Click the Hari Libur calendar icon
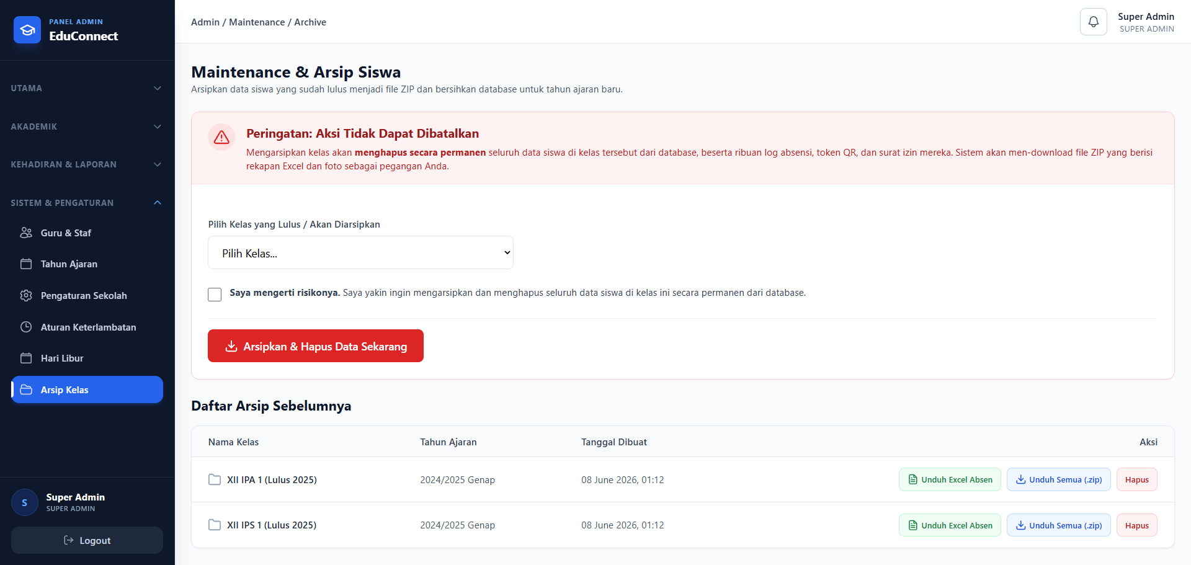This screenshot has height=565, width=1191. pyautogui.click(x=26, y=358)
